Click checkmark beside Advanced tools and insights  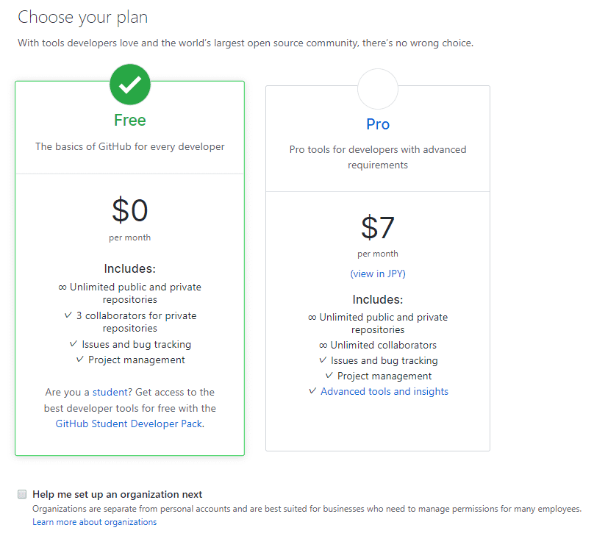coord(312,391)
